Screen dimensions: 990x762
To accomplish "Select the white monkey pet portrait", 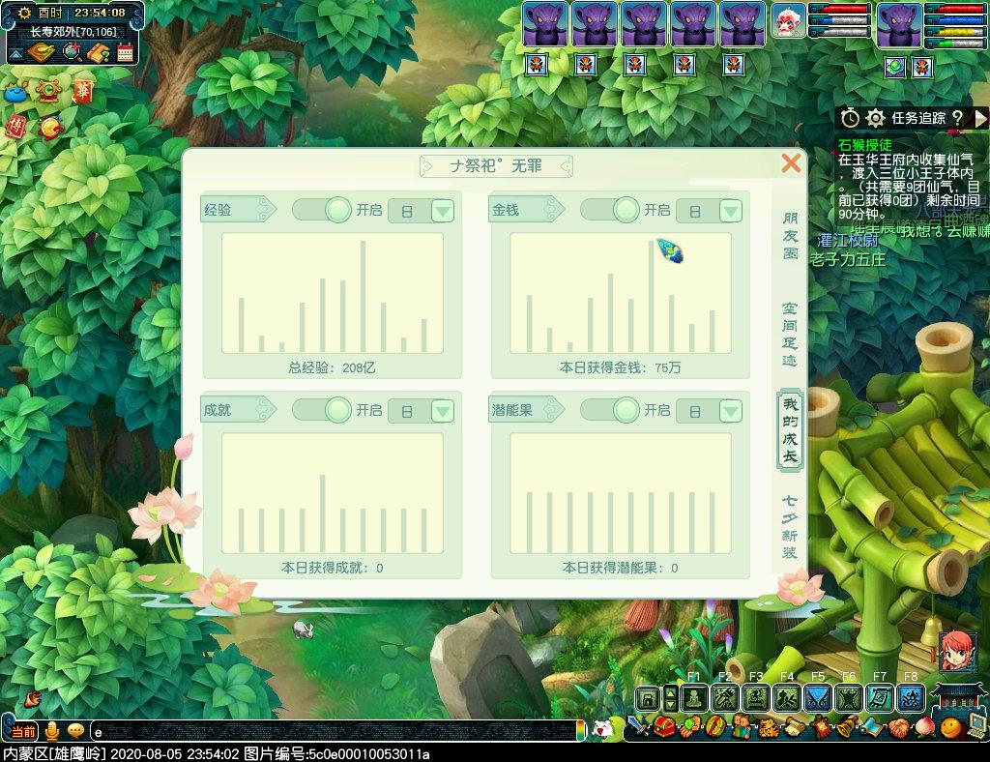I will [789, 23].
